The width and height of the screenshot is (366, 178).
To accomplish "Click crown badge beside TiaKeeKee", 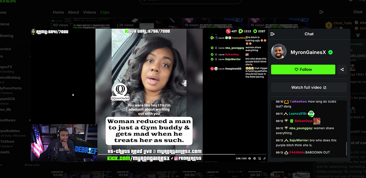I will click(286, 102).
